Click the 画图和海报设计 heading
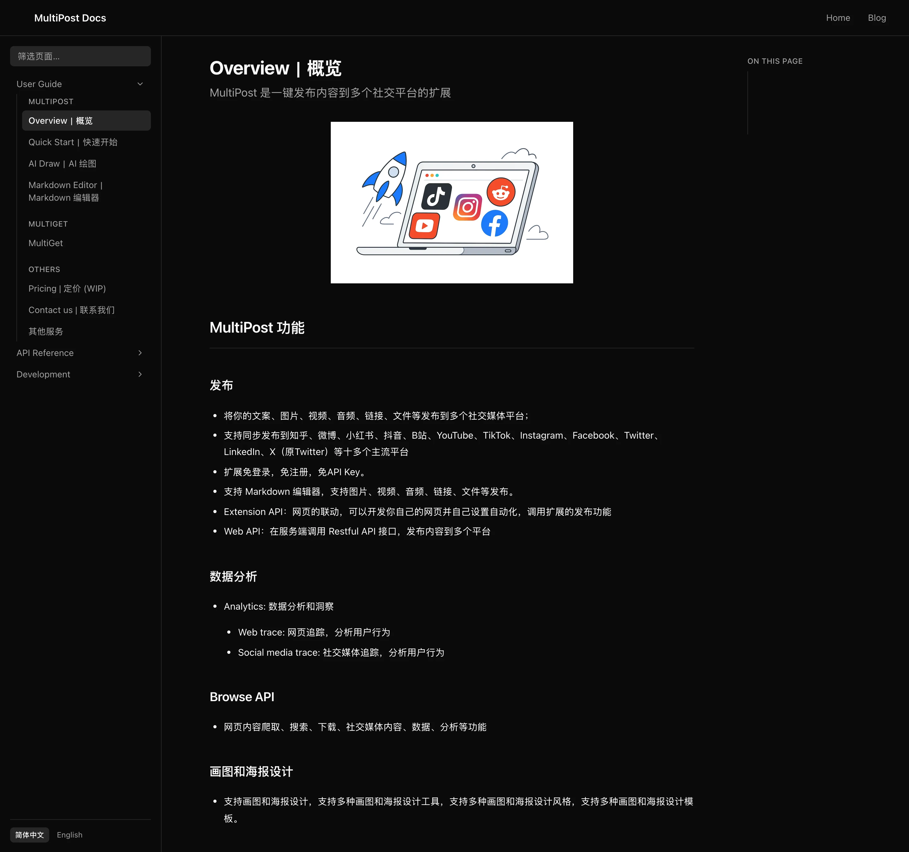 click(251, 772)
